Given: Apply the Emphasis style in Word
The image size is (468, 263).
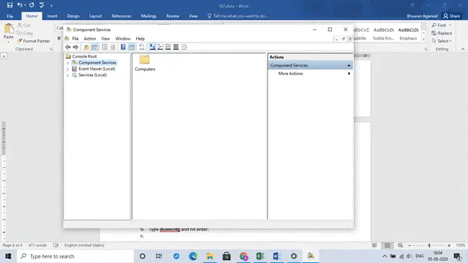Looking at the screenshot, I should click(408, 34).
